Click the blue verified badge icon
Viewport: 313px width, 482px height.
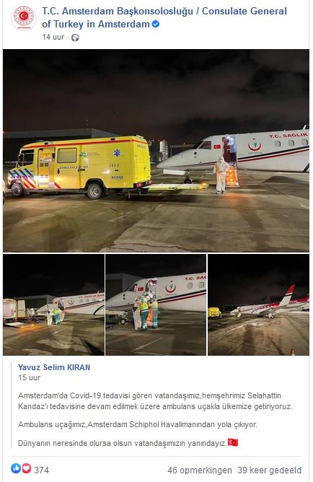point(156,24)
